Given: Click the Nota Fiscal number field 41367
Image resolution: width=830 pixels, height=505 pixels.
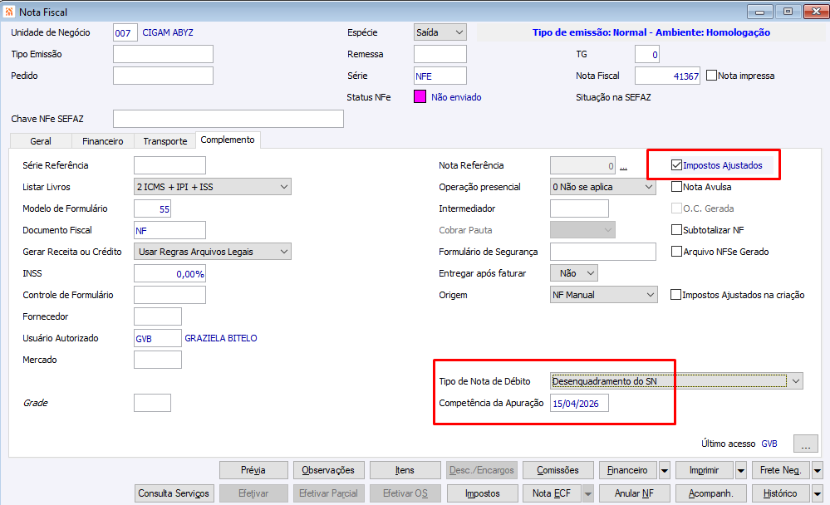Looking at the screenshot, I should click(667, 76).
